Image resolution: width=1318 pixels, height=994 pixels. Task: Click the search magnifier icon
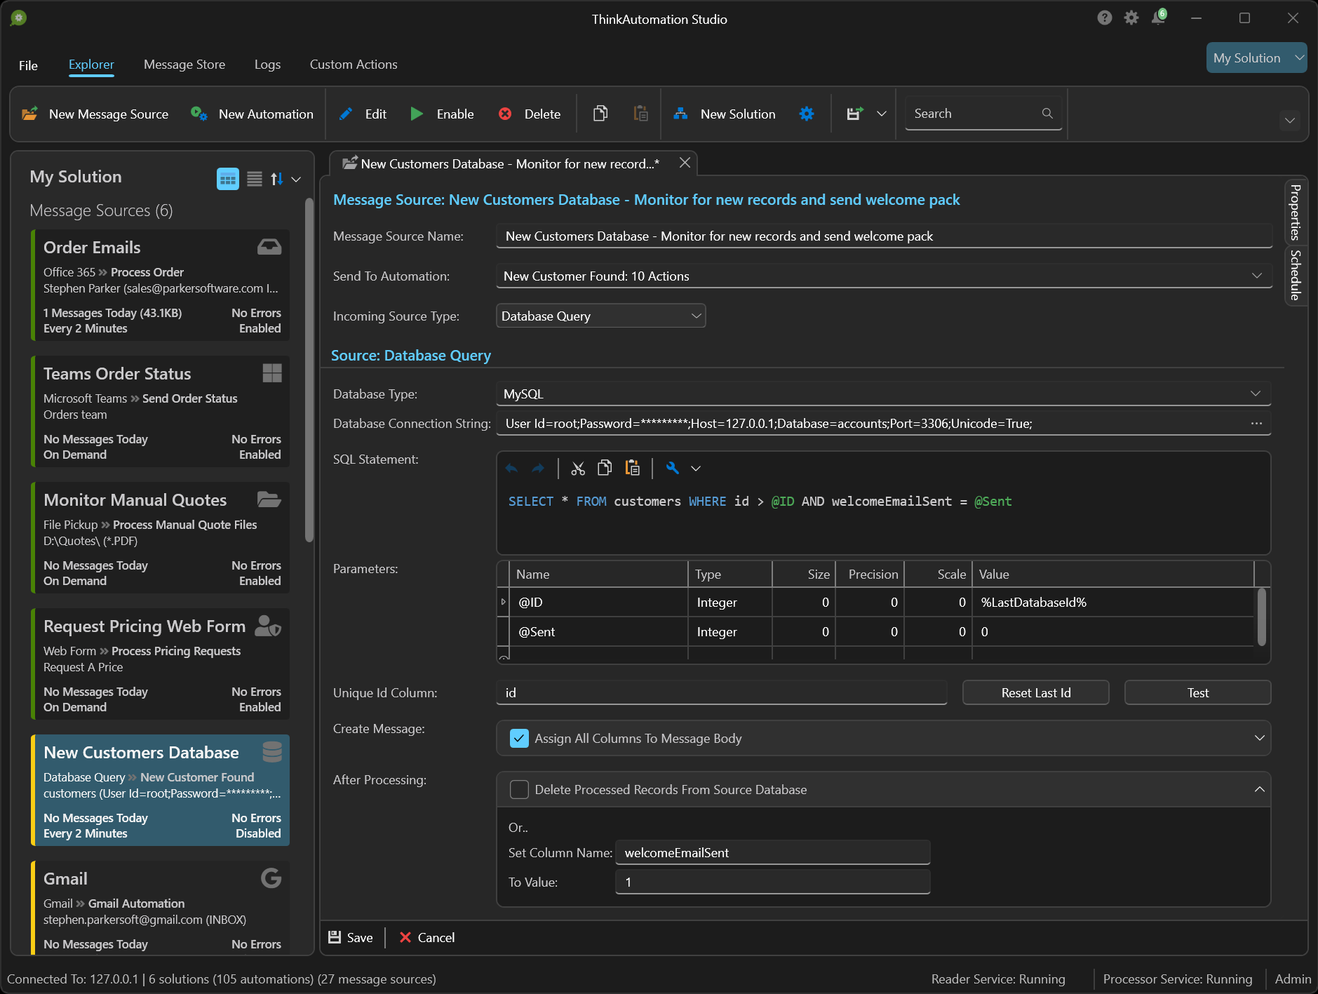(x=1047, y=114)
